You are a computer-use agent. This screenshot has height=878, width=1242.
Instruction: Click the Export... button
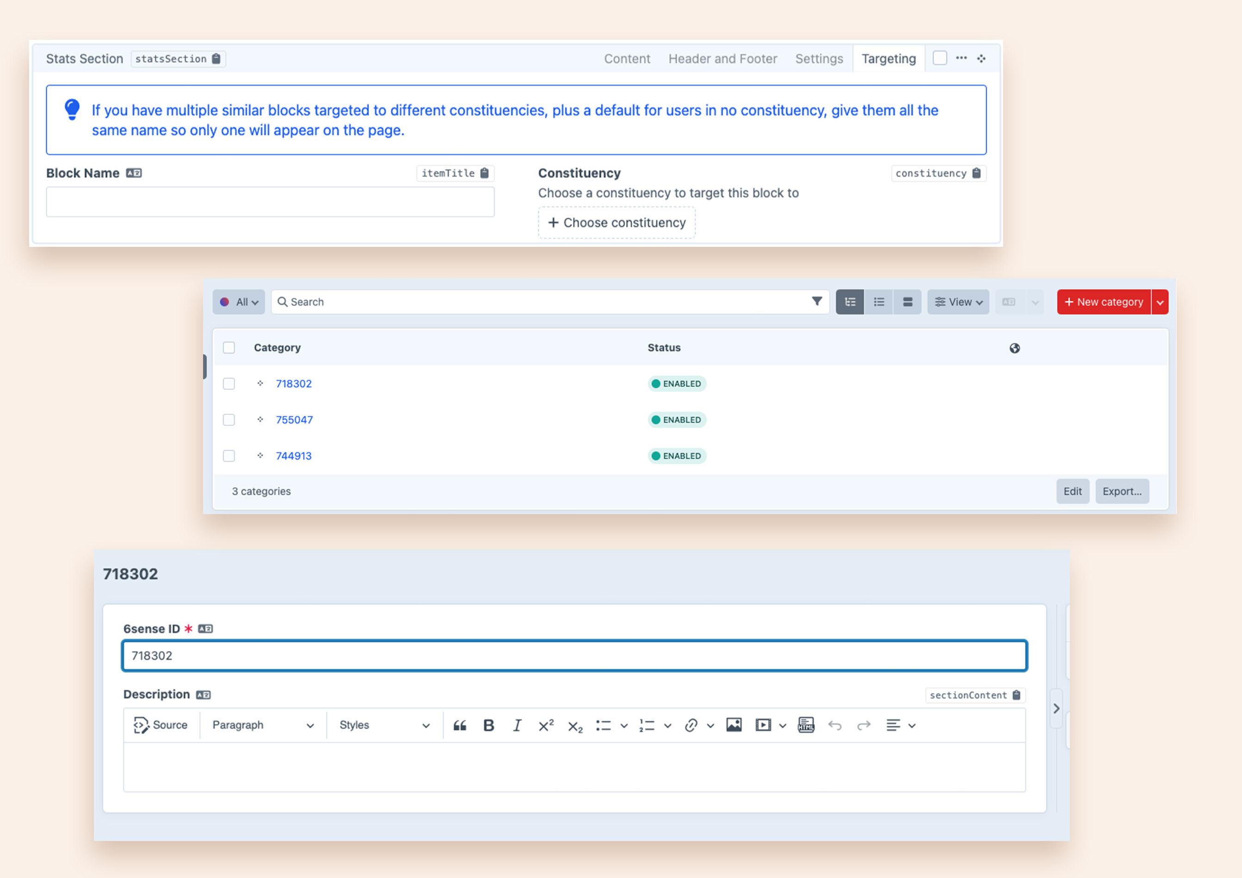1122,491
